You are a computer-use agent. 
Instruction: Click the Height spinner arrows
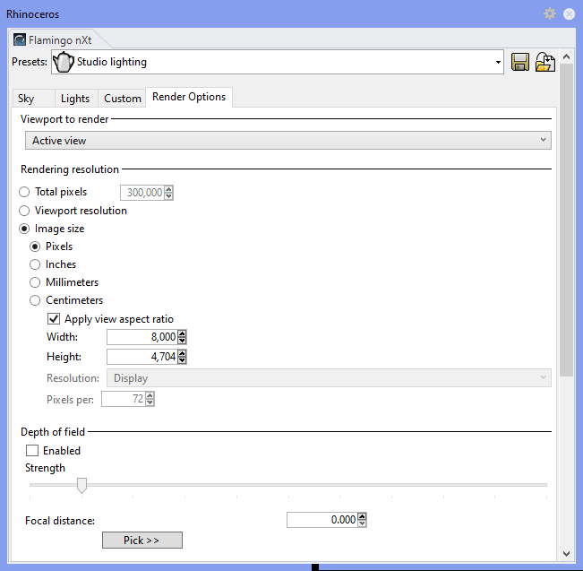point(183,357)
